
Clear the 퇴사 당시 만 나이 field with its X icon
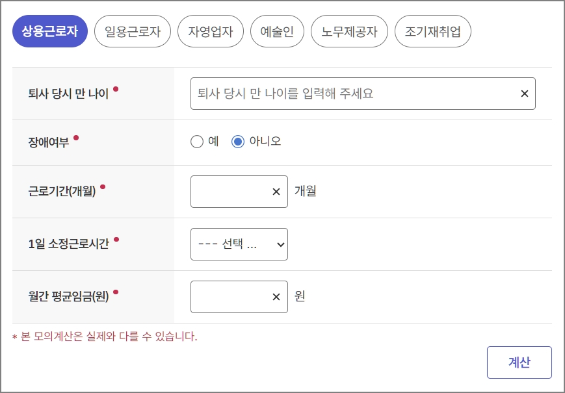click(524, 94)
